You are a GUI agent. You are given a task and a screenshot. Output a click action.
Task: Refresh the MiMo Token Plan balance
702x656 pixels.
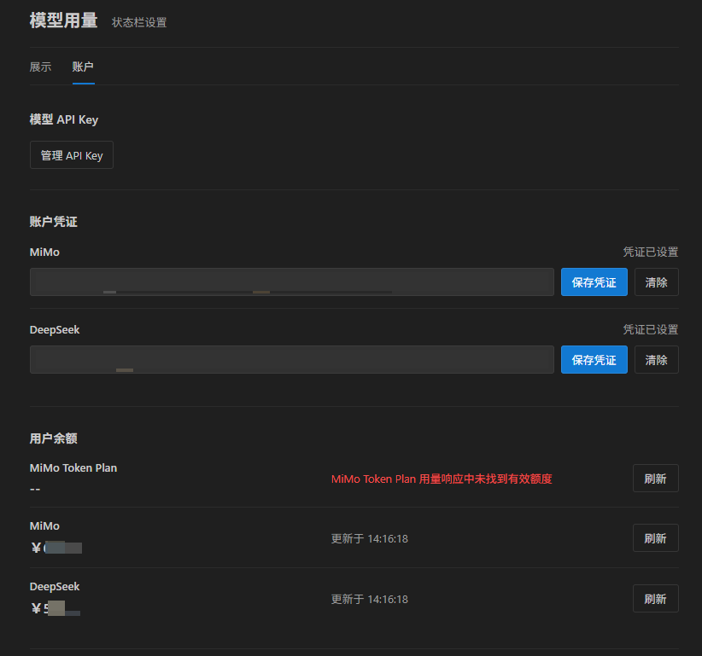(x=655, y=479)
